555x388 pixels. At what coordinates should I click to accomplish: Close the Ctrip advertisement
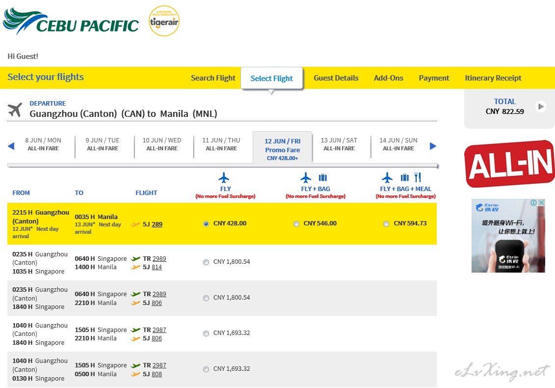coord(541,203)
